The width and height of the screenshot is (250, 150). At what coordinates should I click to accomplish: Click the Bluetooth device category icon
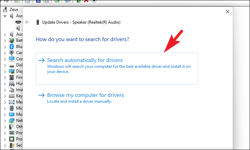[x=12, y=47]
